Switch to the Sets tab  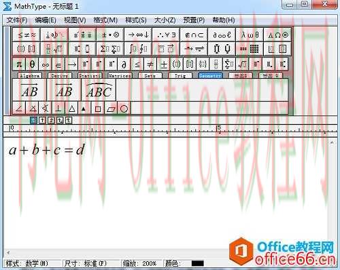click(150, 75)
